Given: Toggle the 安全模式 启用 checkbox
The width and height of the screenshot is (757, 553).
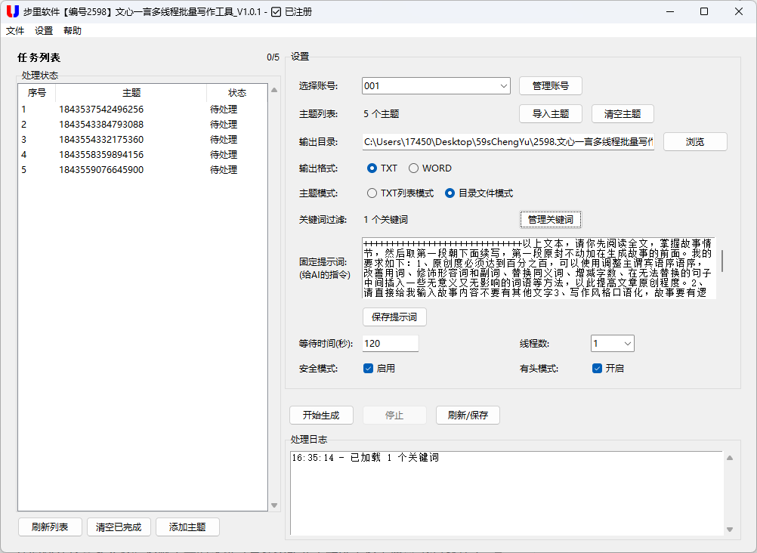Looking at the screenshot, I should [x=368, y=369].
